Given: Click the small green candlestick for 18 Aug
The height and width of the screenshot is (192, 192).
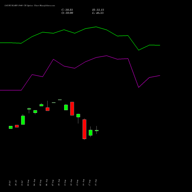Looking at the screenshot, I should [97, 131].
